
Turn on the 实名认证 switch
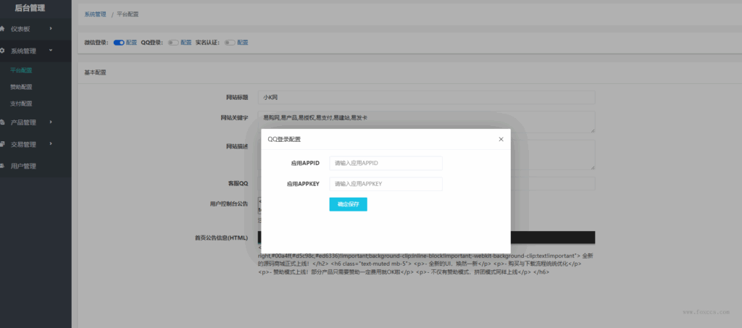[230, 43]
